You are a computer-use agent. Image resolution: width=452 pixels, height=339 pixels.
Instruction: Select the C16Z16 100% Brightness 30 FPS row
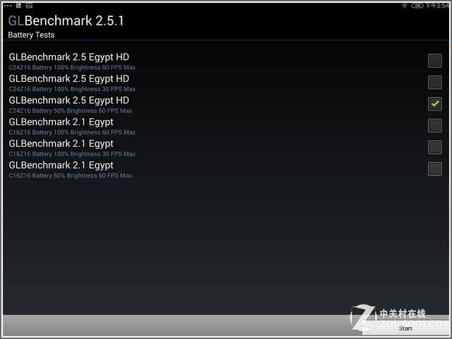coord(226,148)
